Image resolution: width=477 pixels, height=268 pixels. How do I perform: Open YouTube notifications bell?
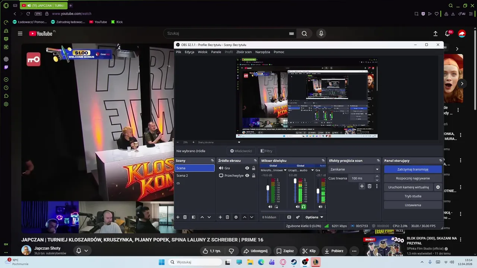(448, 33)
